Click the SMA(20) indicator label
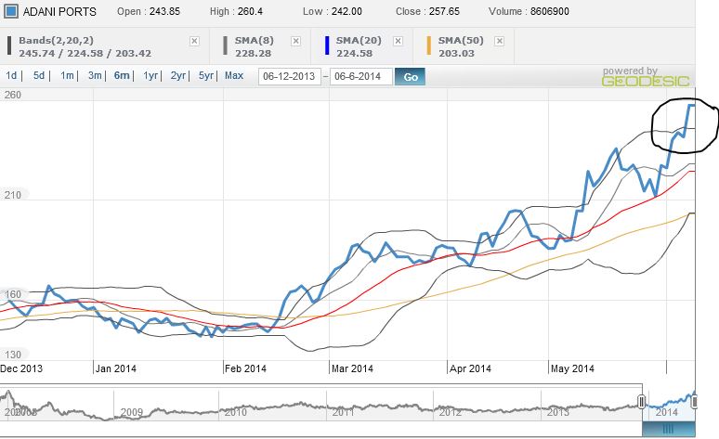The image size is (719, 439). click(359, 40)
